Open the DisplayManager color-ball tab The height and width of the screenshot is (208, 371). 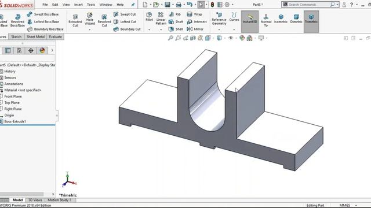pyautogui.click(x=42, y=50)
